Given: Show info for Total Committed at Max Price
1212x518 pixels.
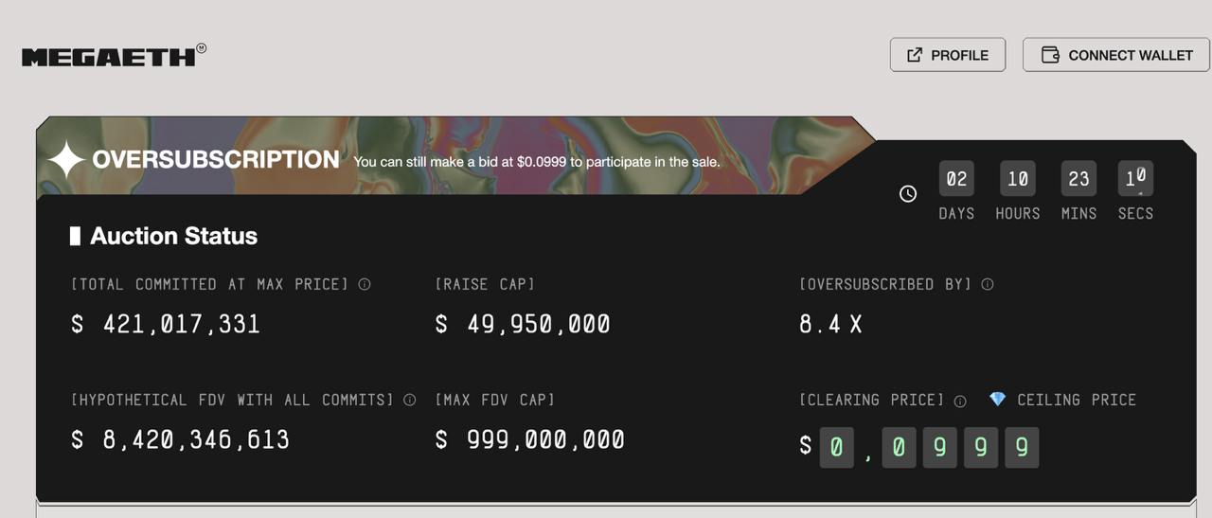Looking at the screenshot, I should pyautogui.click(x=365, y=284).
